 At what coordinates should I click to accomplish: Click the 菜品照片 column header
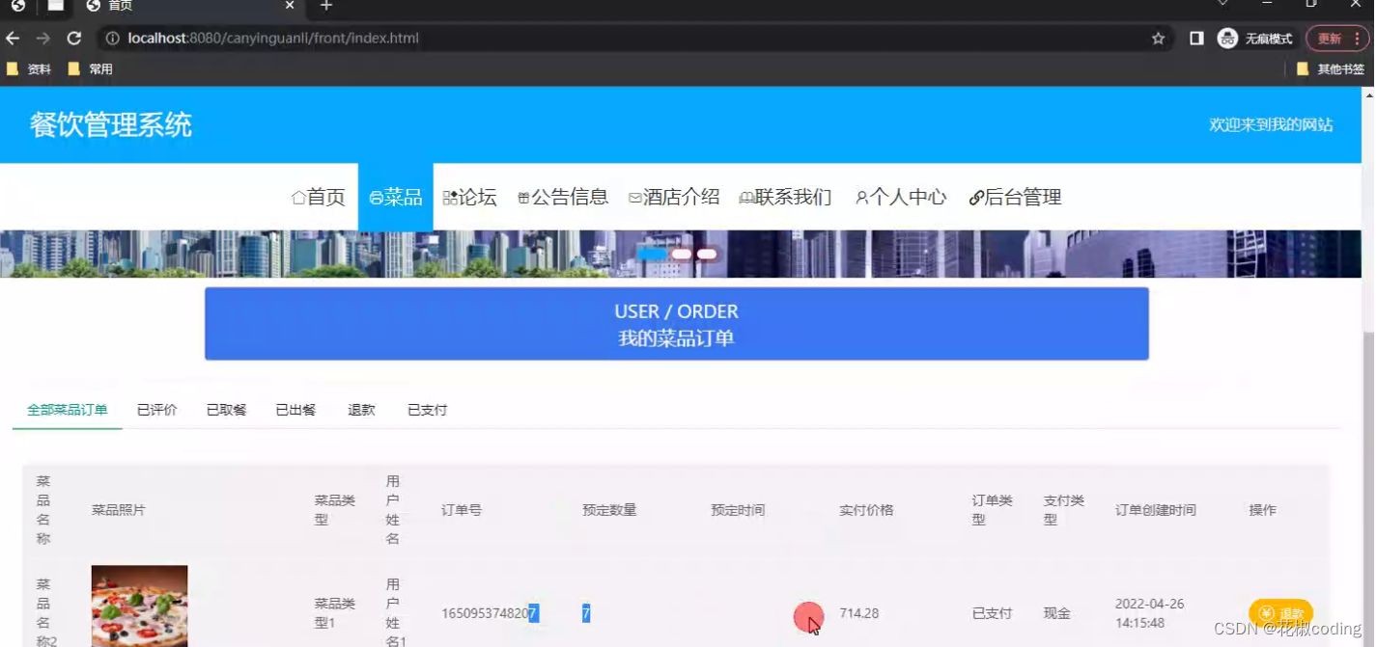119,510
